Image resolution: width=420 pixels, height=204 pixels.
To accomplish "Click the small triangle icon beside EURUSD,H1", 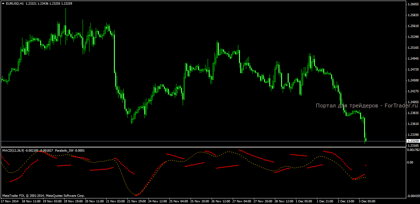I will [3, 3].
